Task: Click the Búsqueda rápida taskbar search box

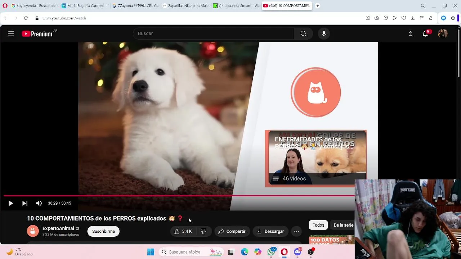Action: pos(191,252)
